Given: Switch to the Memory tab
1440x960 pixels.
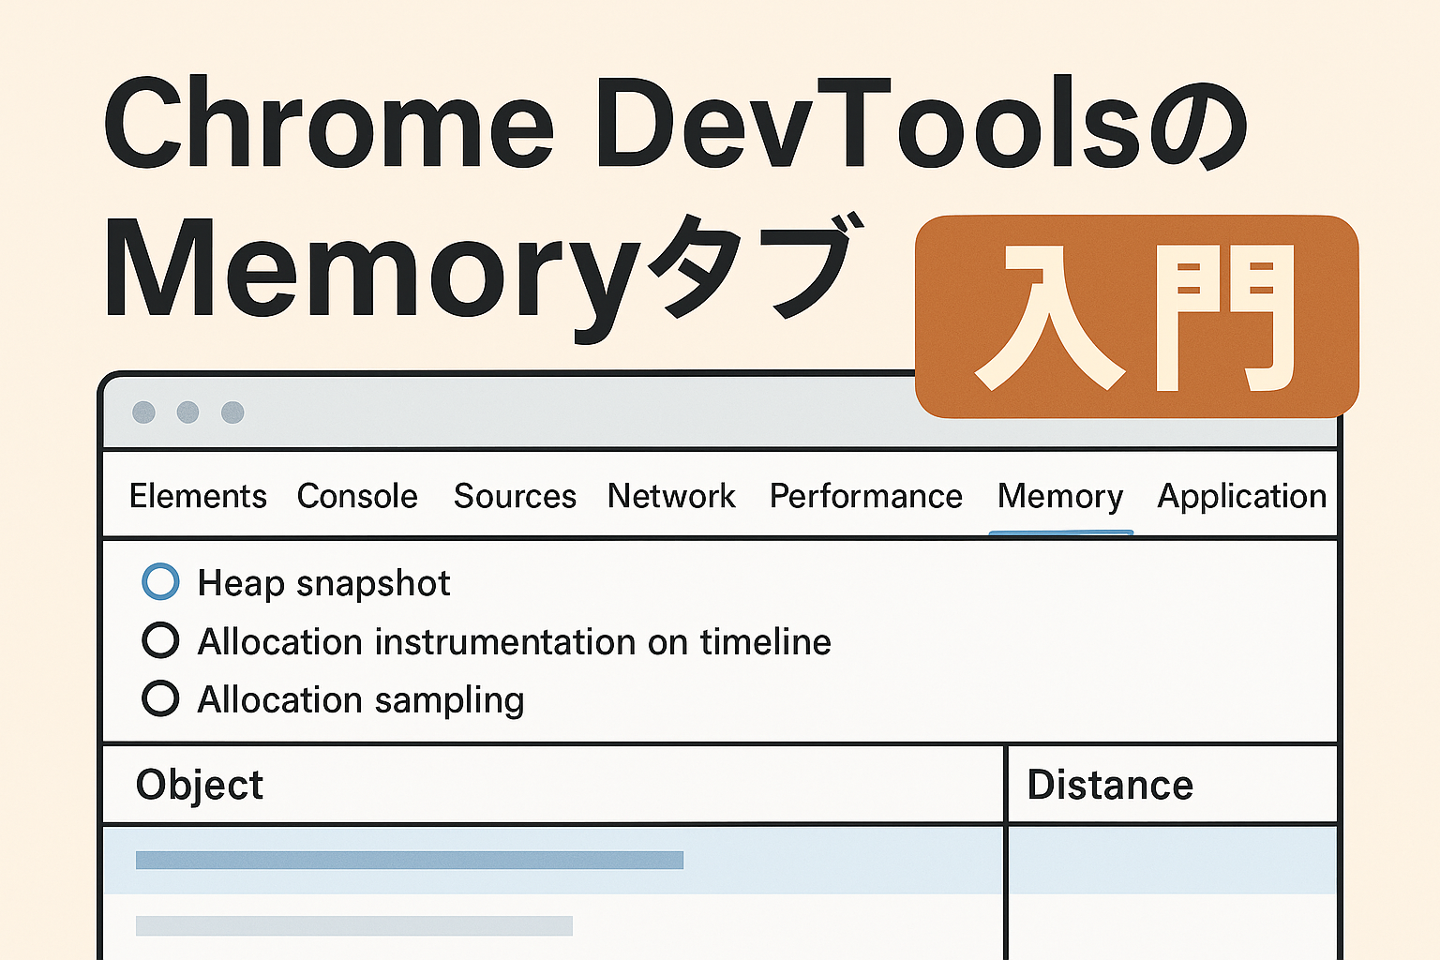Looking at the screenshot, I should (x=1059, y=496).
